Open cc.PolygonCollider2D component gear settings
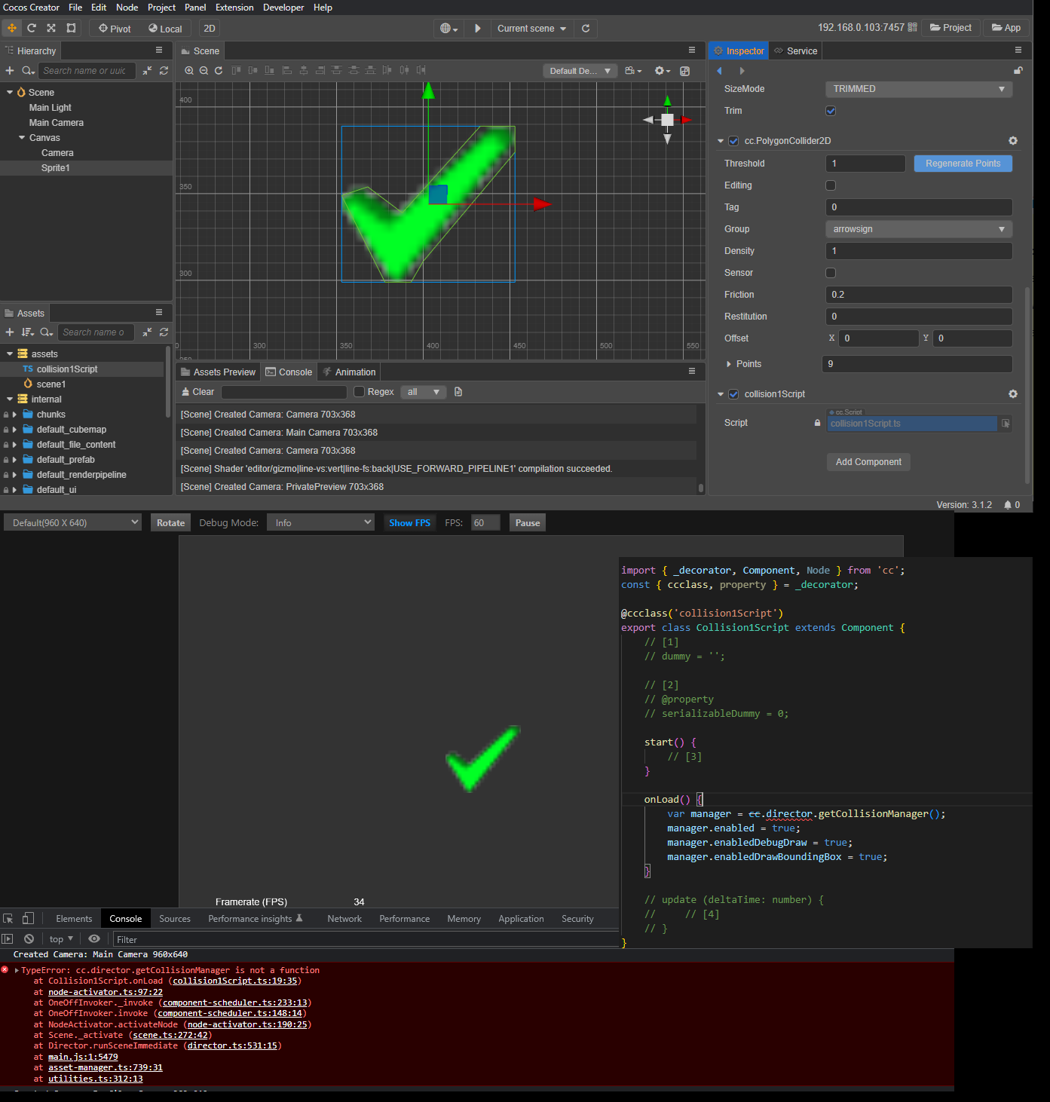The height and width of the screenshot is (1102, 1050). coord(1012,141)
